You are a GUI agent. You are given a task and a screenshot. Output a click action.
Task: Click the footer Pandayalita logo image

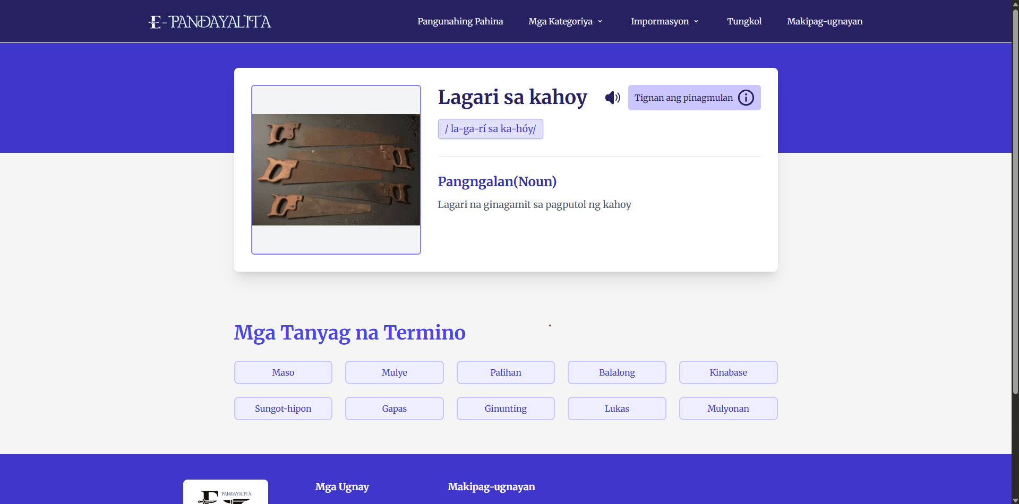point(226,493)
